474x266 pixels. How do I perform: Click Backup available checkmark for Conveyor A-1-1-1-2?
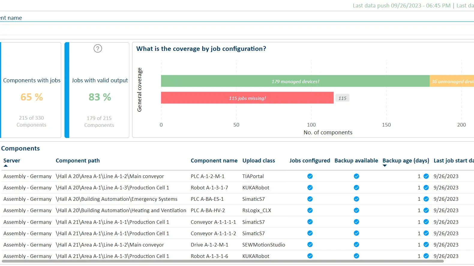[x=356, y=233]
